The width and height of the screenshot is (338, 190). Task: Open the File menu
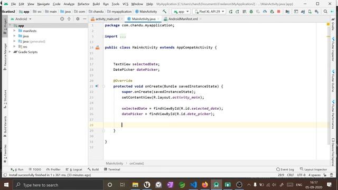point(13,4)
